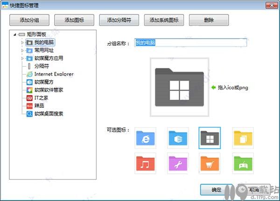Expand the 常用网址 group

pos(22,50)
